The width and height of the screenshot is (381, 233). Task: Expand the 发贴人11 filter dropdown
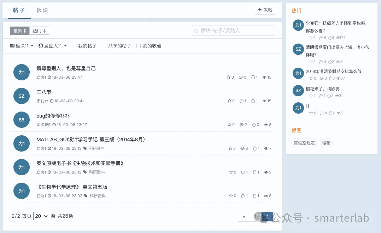[52, 46]
